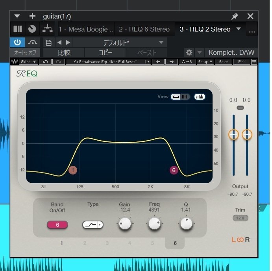This screenshot has height=271, width=272.
Task: Toggle automation mode オート: オフ
Action: pyautogui.click(x=25, y=52)
